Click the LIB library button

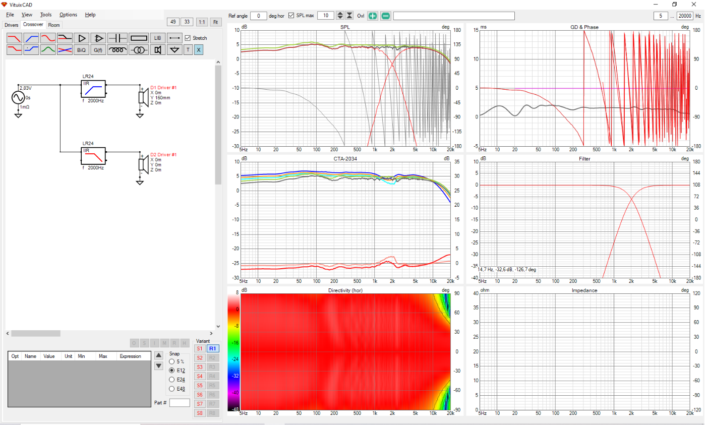(158, 38)
